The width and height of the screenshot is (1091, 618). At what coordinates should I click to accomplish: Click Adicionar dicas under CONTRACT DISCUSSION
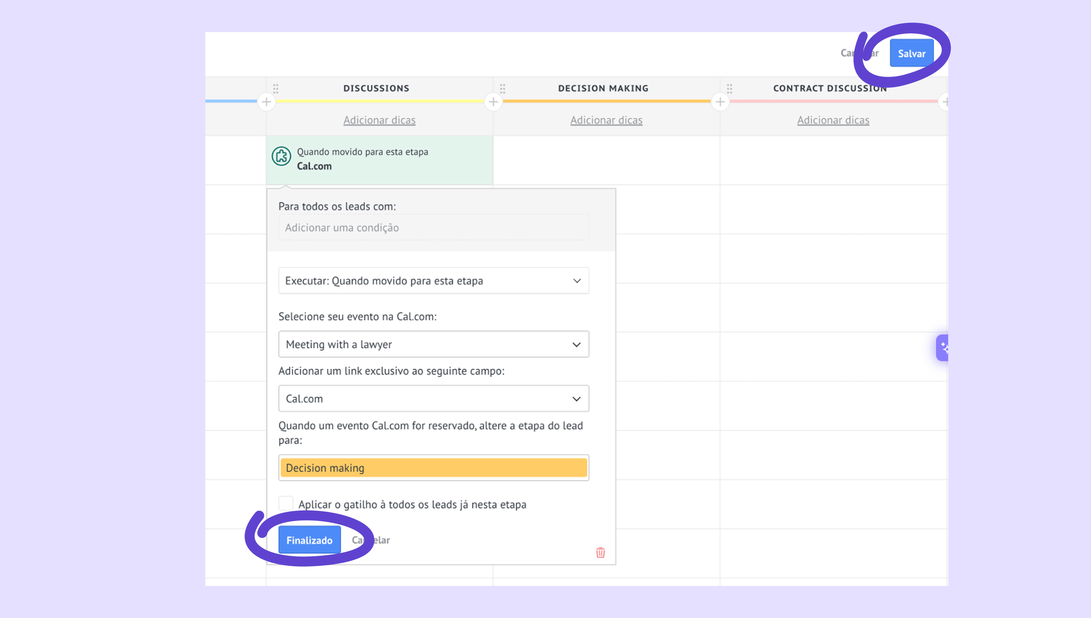coord(833,120)
